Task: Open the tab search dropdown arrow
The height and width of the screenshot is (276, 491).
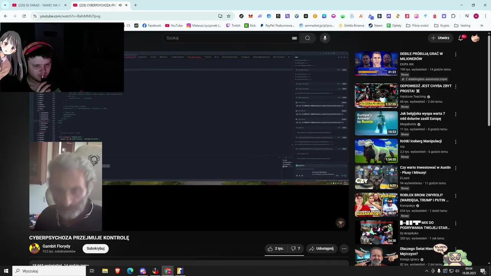Action: click(x=5, y=5)
